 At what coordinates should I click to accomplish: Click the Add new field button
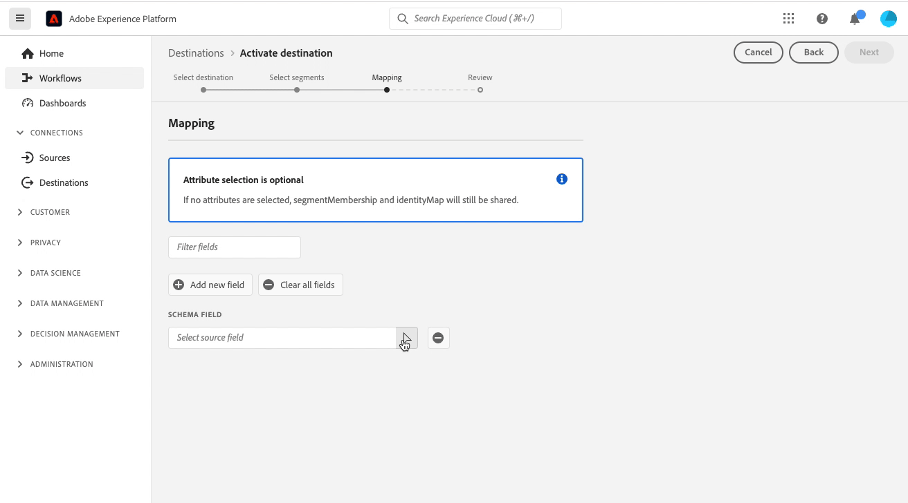[x=210, y=285]
